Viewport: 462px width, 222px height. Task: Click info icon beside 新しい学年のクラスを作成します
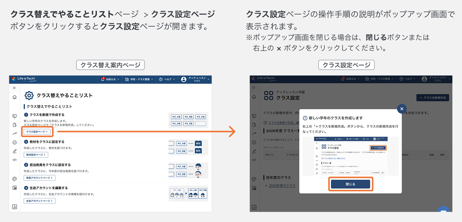(305, 118)
